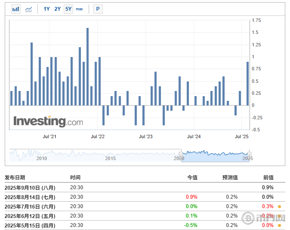
Task: Show the max time range
Action: 79,9
